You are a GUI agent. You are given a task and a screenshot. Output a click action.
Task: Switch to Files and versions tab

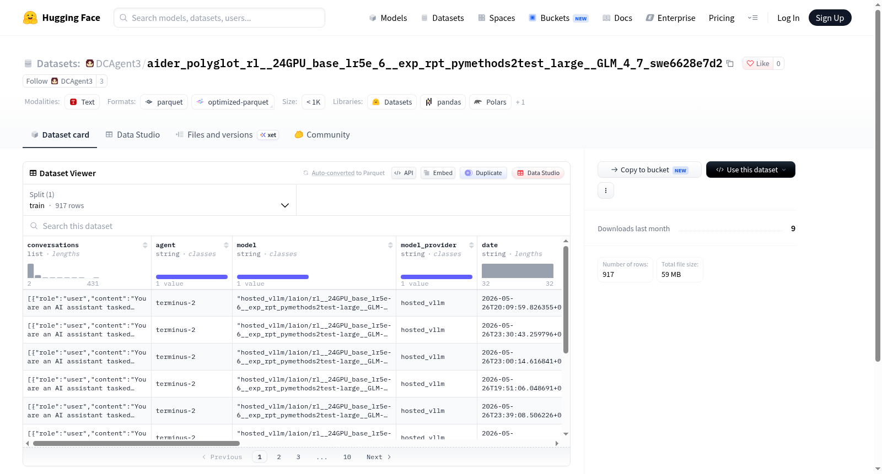(227, 135)
